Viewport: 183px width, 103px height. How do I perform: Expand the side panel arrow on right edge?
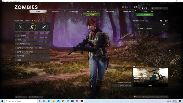click(170, 51)
